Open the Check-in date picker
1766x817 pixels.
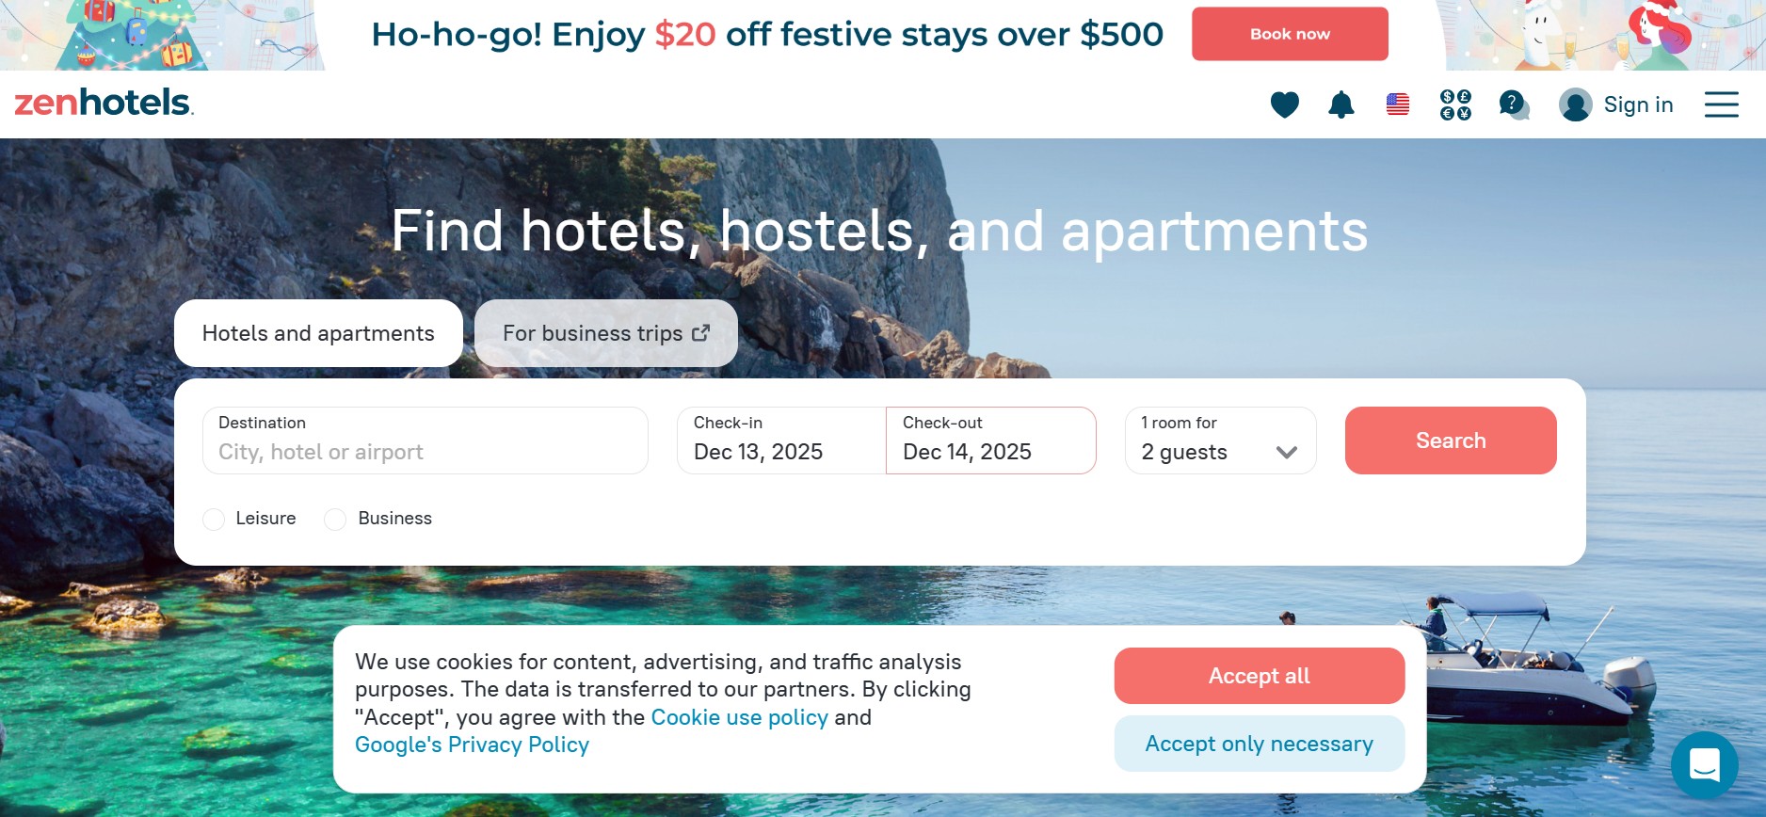point(780,441)
